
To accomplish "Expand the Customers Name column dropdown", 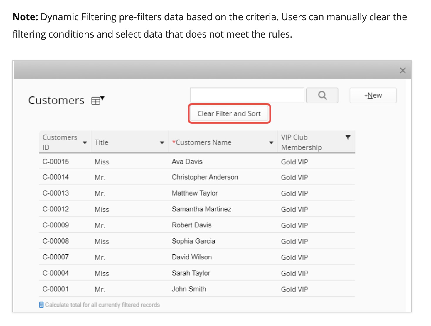I will 271,142.
